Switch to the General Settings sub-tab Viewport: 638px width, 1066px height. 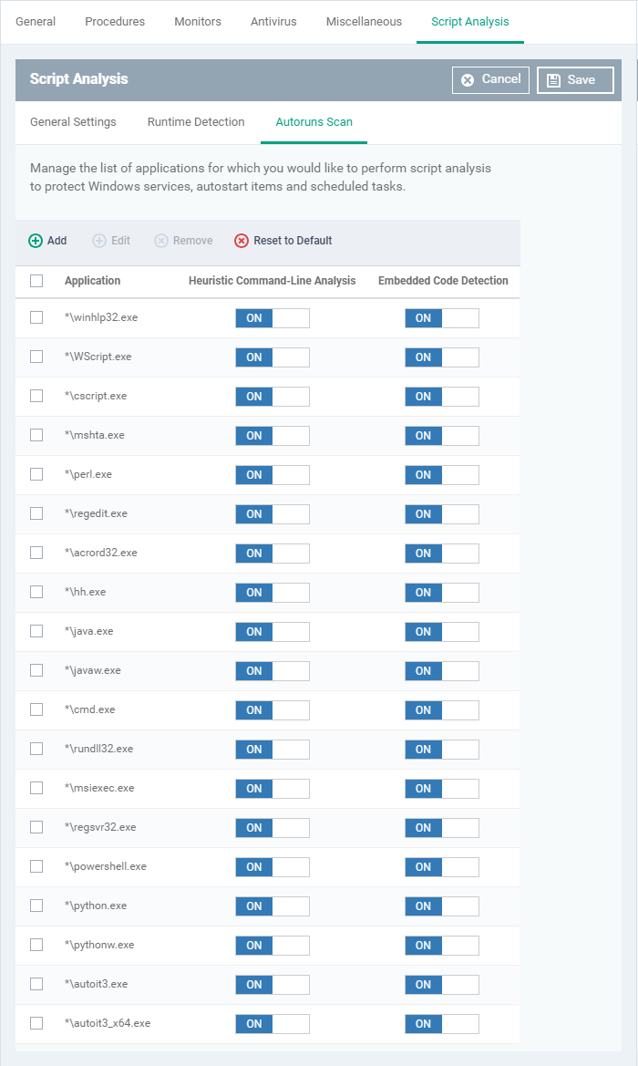point(74,121)
